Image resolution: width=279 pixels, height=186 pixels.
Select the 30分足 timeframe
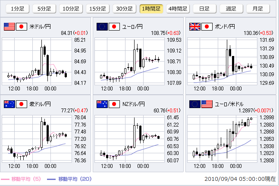click(125, 9)
